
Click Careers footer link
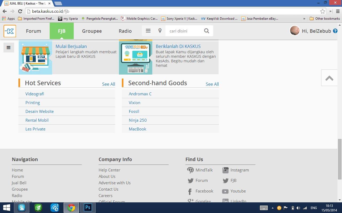(x=106, y=195)
